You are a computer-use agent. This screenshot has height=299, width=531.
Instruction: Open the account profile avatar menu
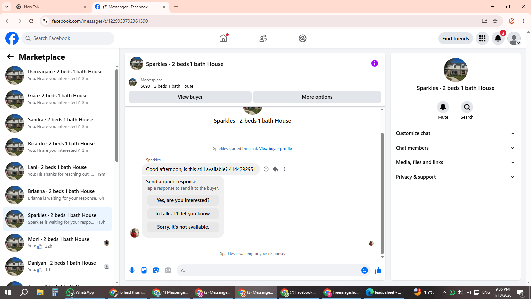[x=514, y=38]
